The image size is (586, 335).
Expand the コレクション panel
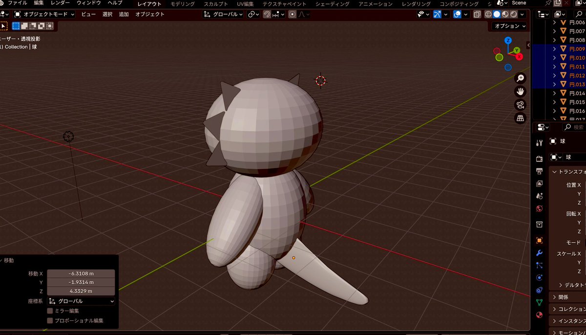point(554,309)
